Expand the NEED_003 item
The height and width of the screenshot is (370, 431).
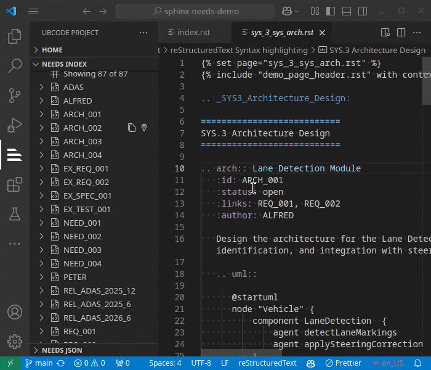(x=41, y=250)
